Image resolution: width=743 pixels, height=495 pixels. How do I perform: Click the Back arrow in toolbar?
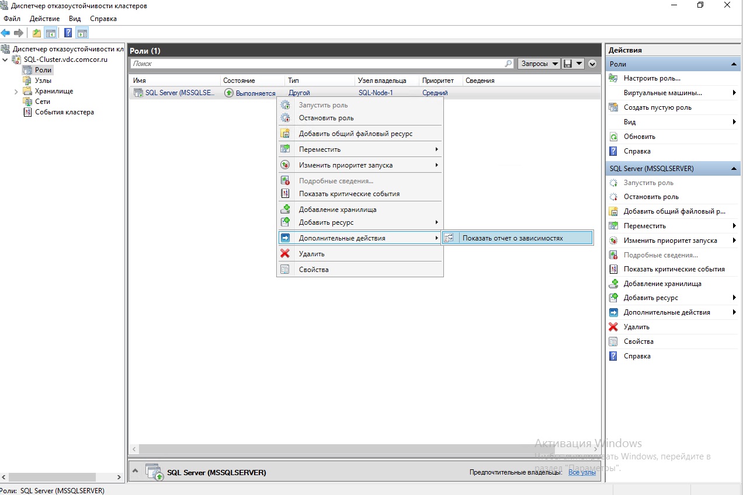coord(5,33)
